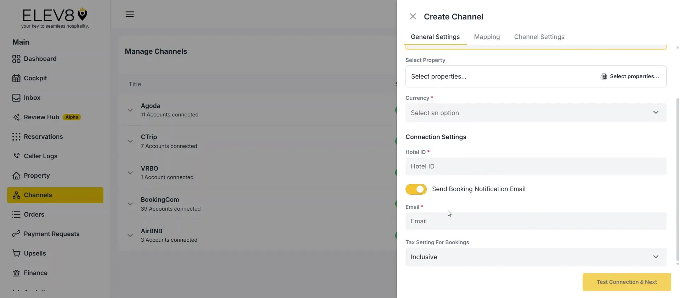Switch to Channel Settings tab

point(539,37)
